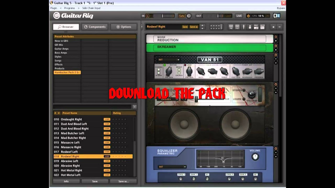
Task: Show the Preset Volume tool
Action: 256,27
